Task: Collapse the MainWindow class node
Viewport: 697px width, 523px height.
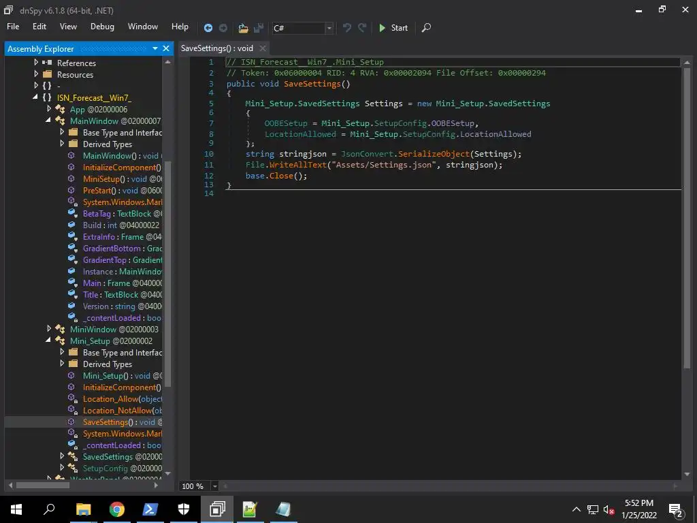Action: pos(49,121)
